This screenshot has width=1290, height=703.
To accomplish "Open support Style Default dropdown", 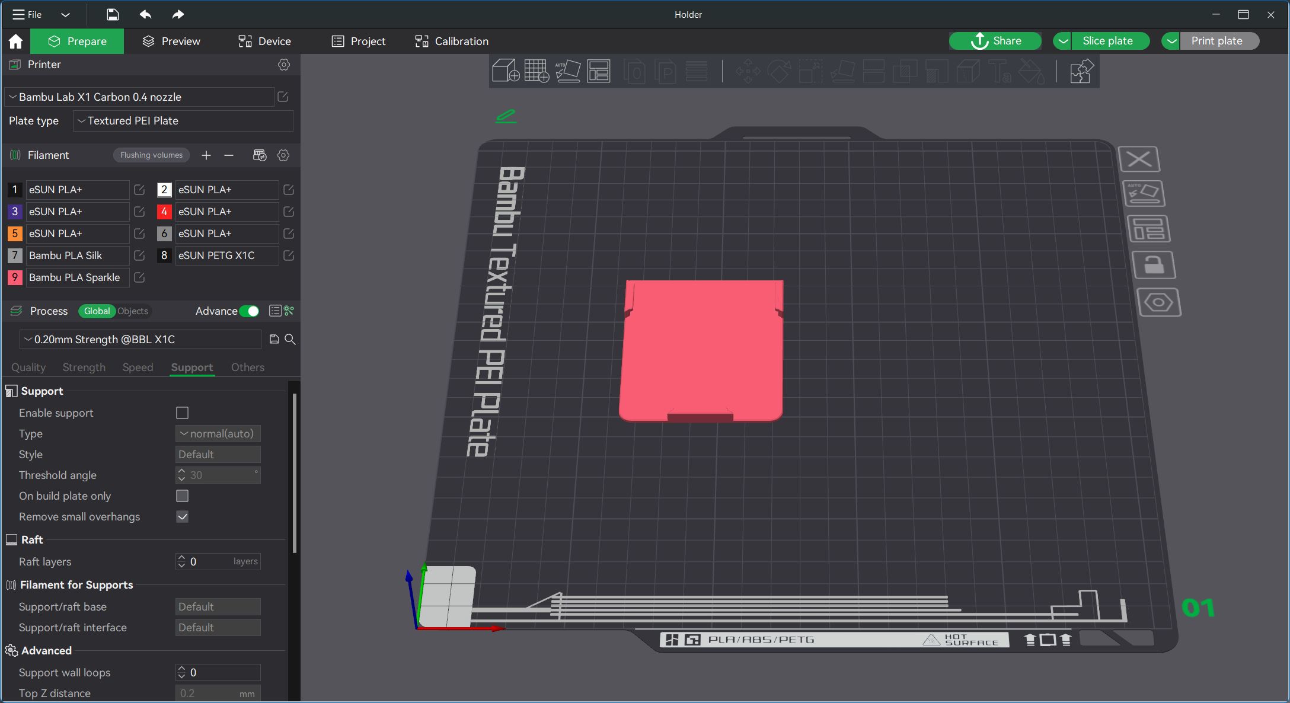I will point(218,455).
